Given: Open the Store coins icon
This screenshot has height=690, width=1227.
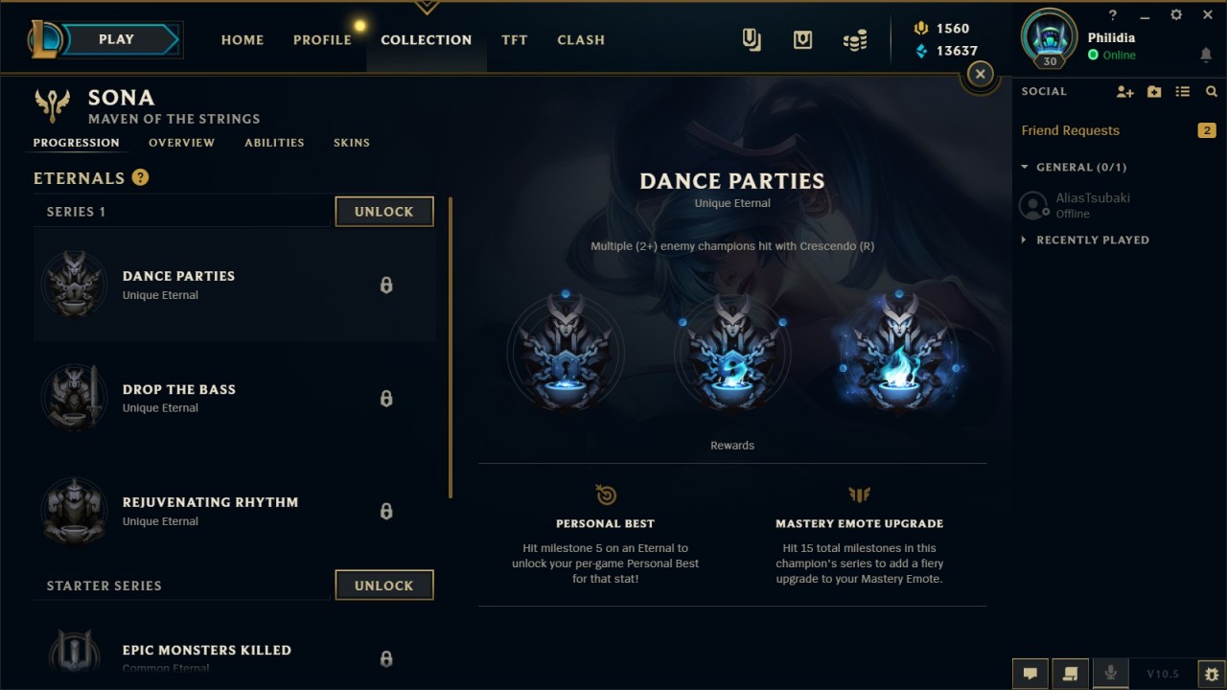Looking at the screenshot, I should click(x=855, y=39).
